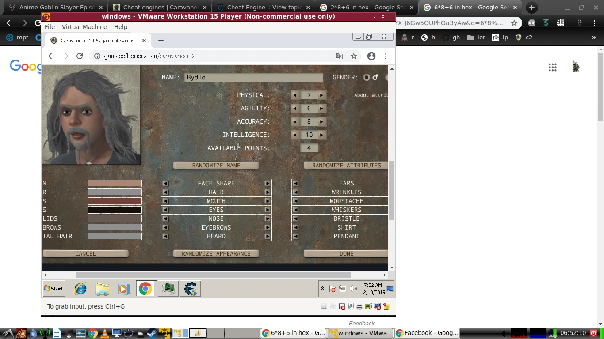Increase the Physical attribute value
Image resolution: width=604 pixels, height=339 pixels.
[321, 95]
